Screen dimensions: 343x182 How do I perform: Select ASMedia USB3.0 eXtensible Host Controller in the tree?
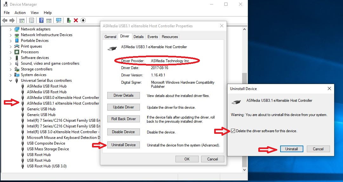(x=63, y=98)
